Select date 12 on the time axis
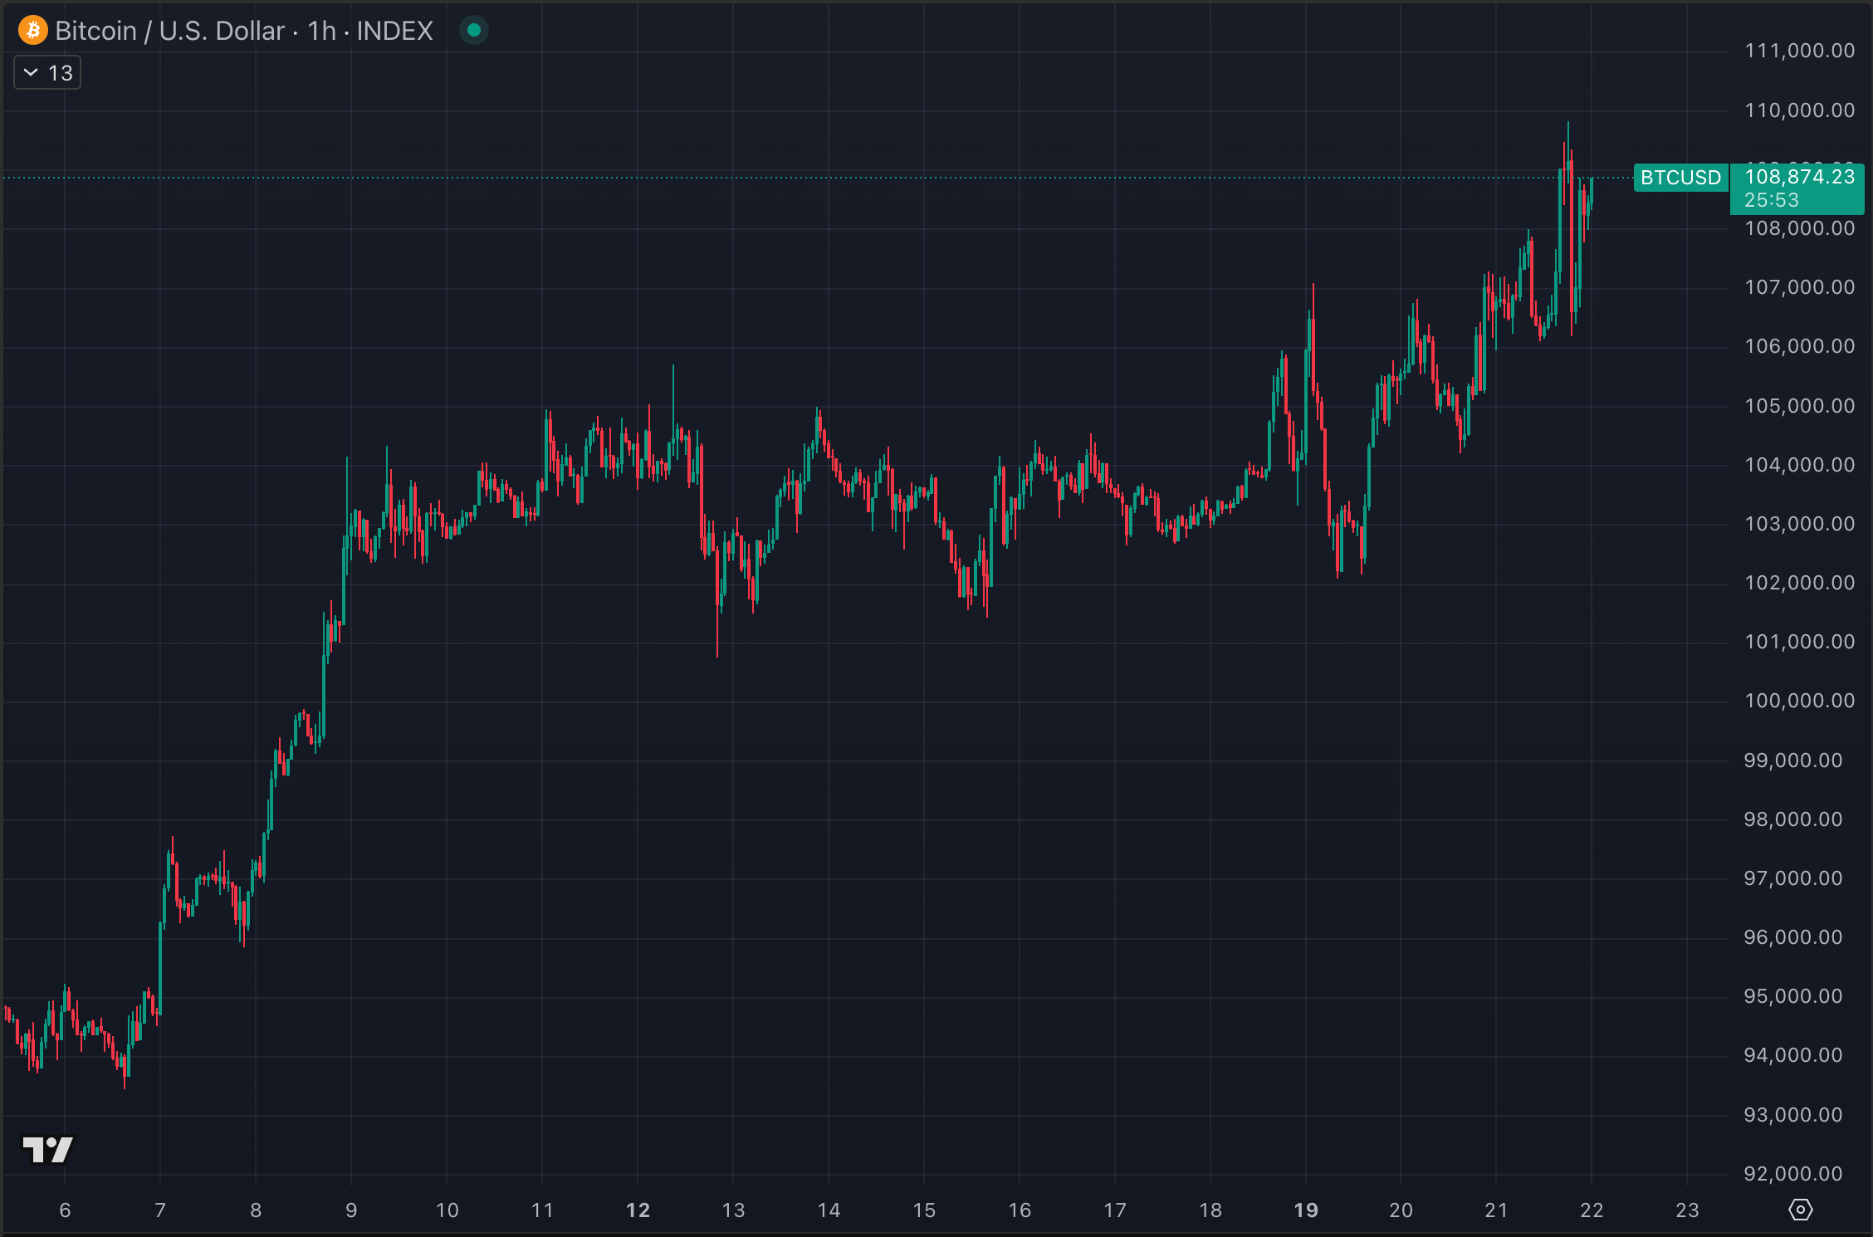Viewport: 1873px width, 1237px height. tap(638, 1210)
